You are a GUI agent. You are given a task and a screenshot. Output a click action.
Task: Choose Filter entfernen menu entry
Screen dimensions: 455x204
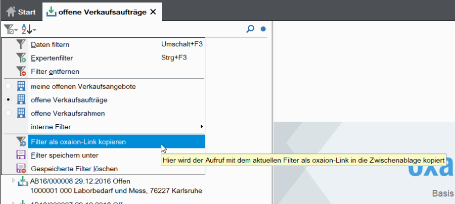click(103, 71)
